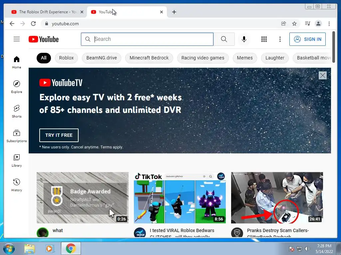Go back in Chrome browser

(x=12, y=24)
